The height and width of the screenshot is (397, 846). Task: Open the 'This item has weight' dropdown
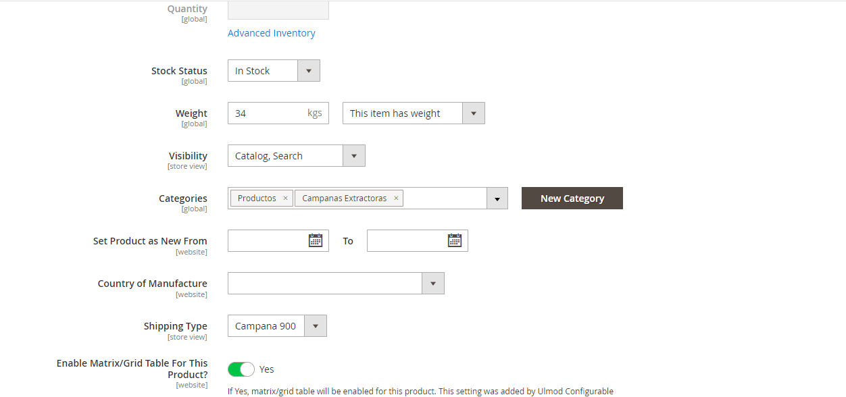[473, 113]
